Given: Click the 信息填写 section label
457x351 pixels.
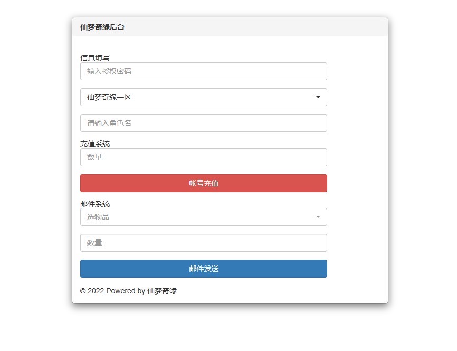Looking at the screenshot, I should (95, 58).
